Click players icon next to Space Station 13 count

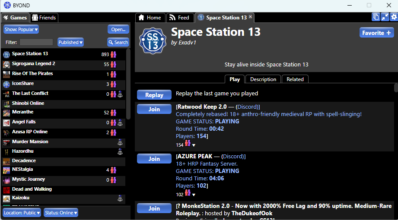click(x=113, y=54)
